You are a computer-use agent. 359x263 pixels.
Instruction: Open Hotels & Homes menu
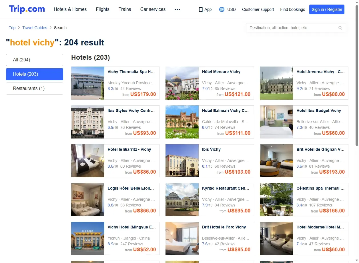coord(70,9)
